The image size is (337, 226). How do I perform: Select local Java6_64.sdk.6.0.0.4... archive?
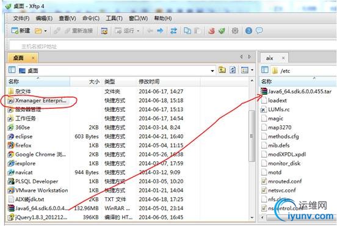[38, 208]
